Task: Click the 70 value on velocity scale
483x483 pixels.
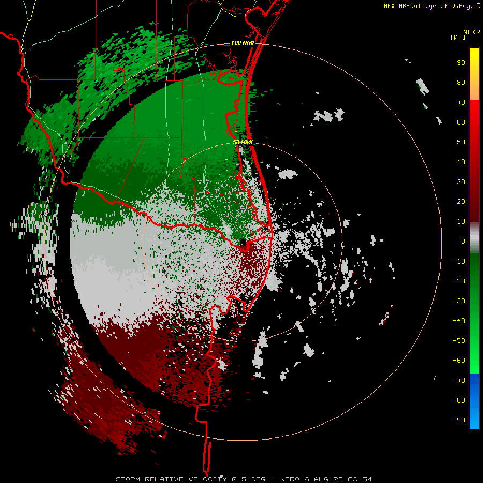Action: 461,103
